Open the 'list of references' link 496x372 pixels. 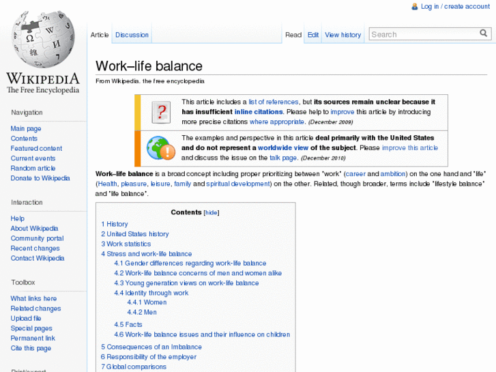[274, 102]
